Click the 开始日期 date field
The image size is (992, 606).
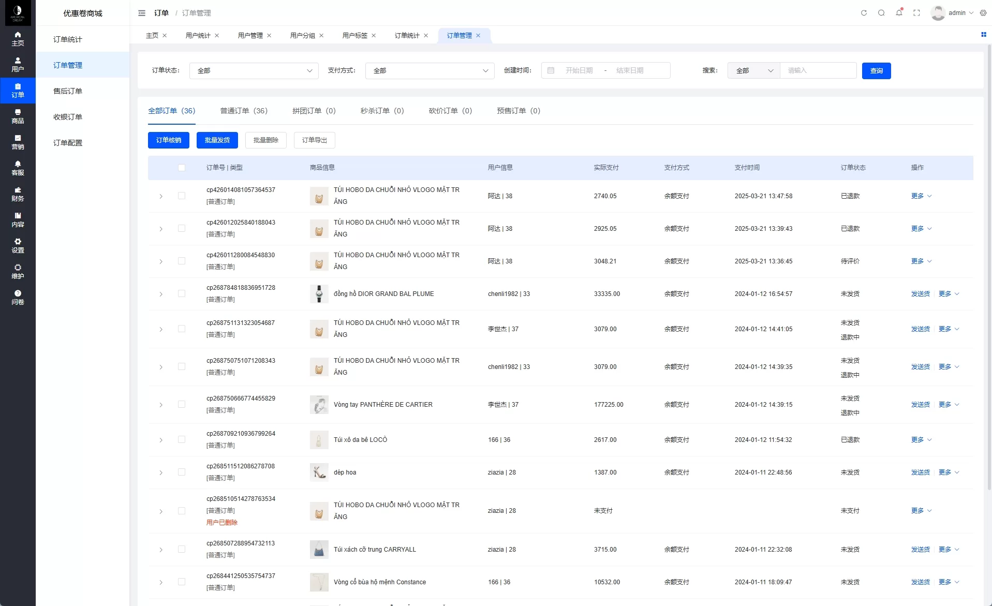click(579, 71)
